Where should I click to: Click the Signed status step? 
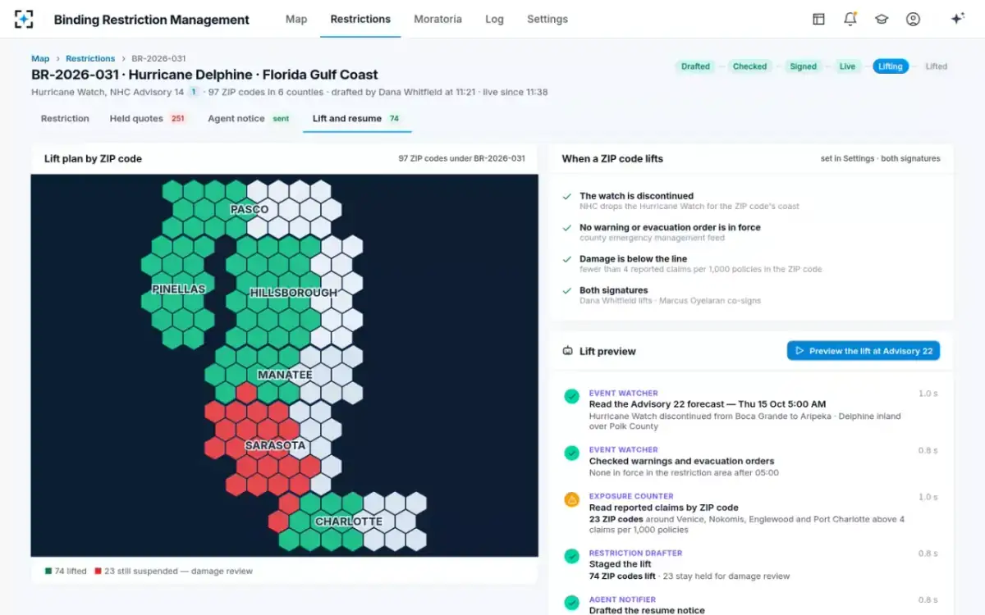(803, 66)
